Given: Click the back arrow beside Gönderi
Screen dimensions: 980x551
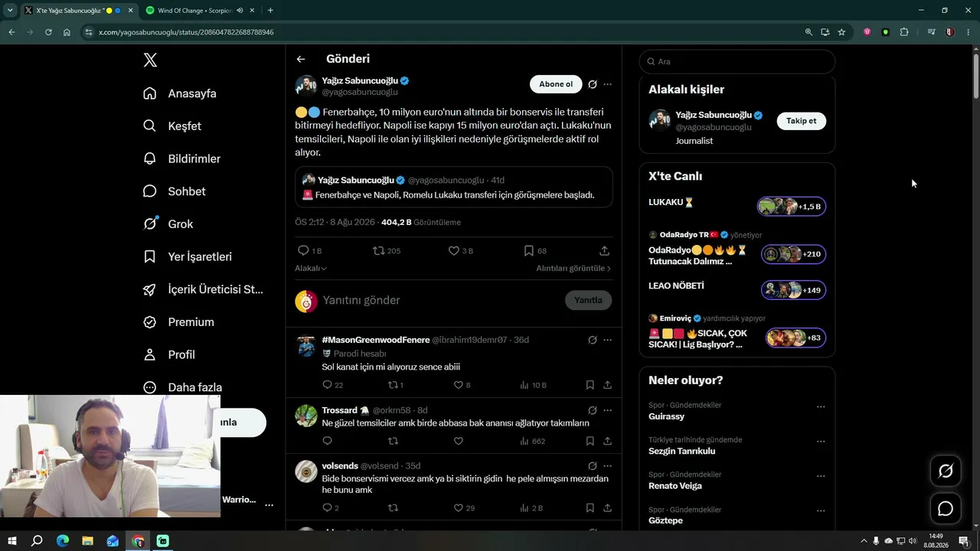Looking at the screenshot, I should click(x=301, y=59).
